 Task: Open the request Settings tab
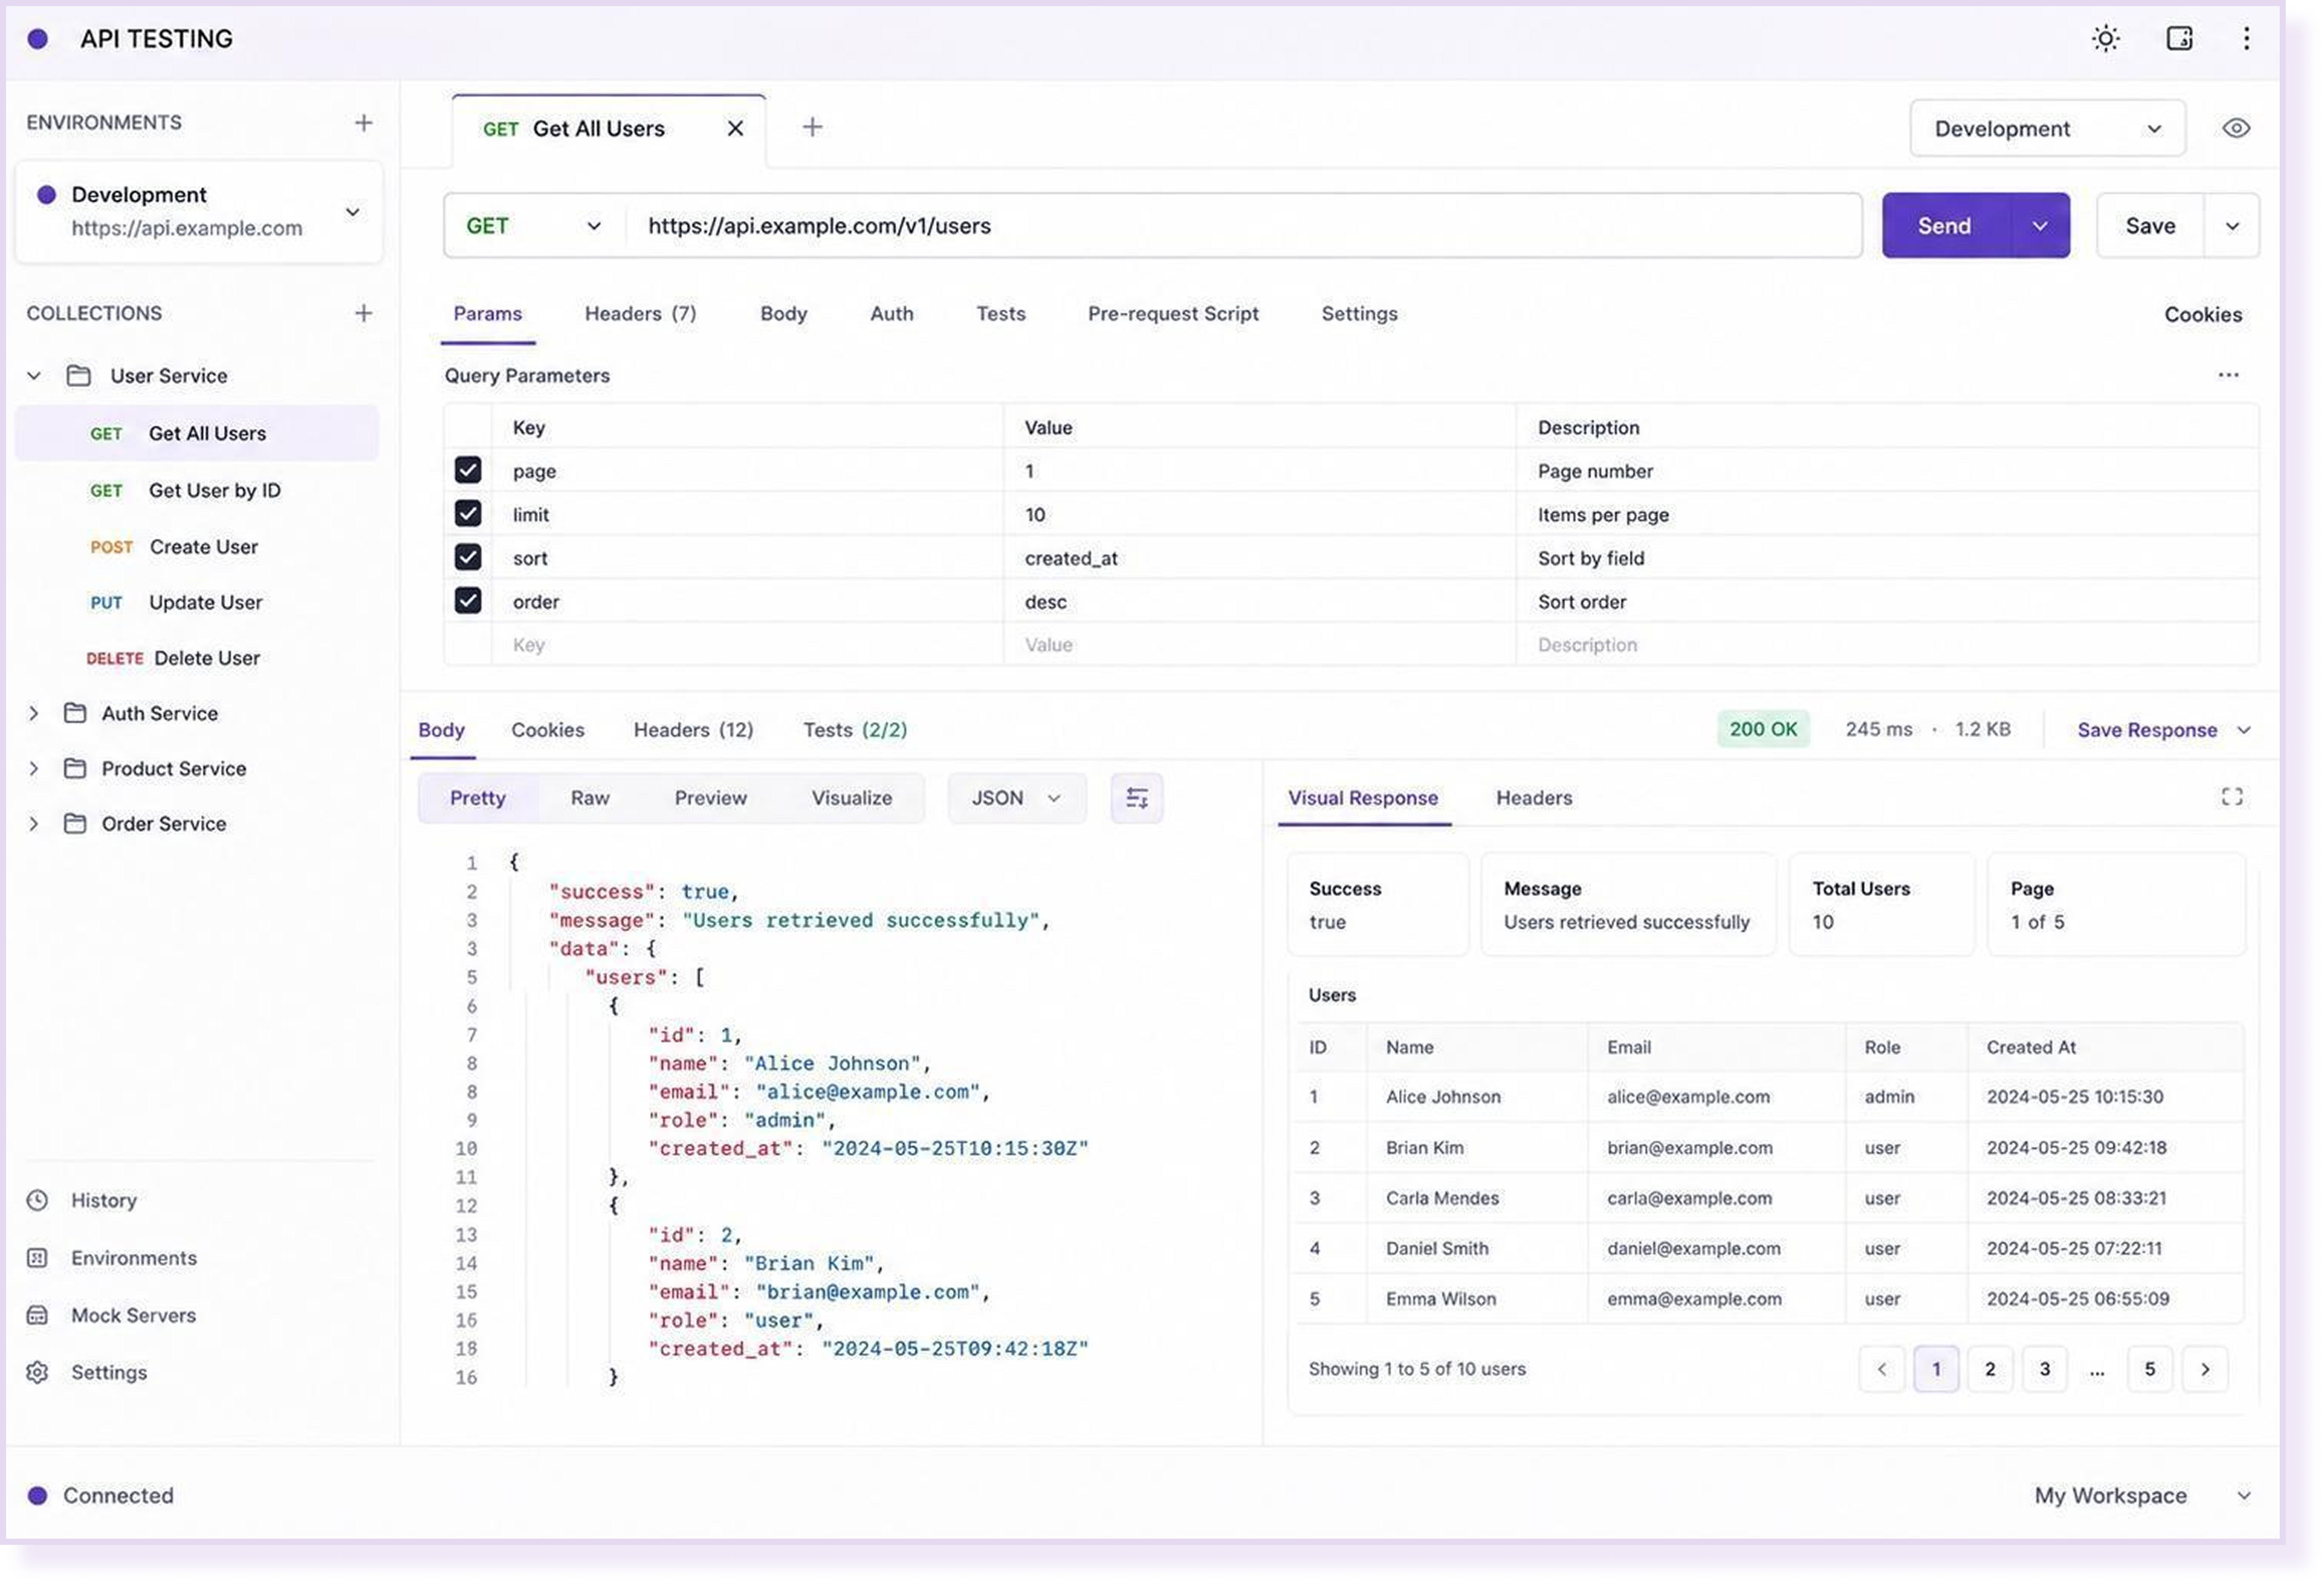(1359, 314)
